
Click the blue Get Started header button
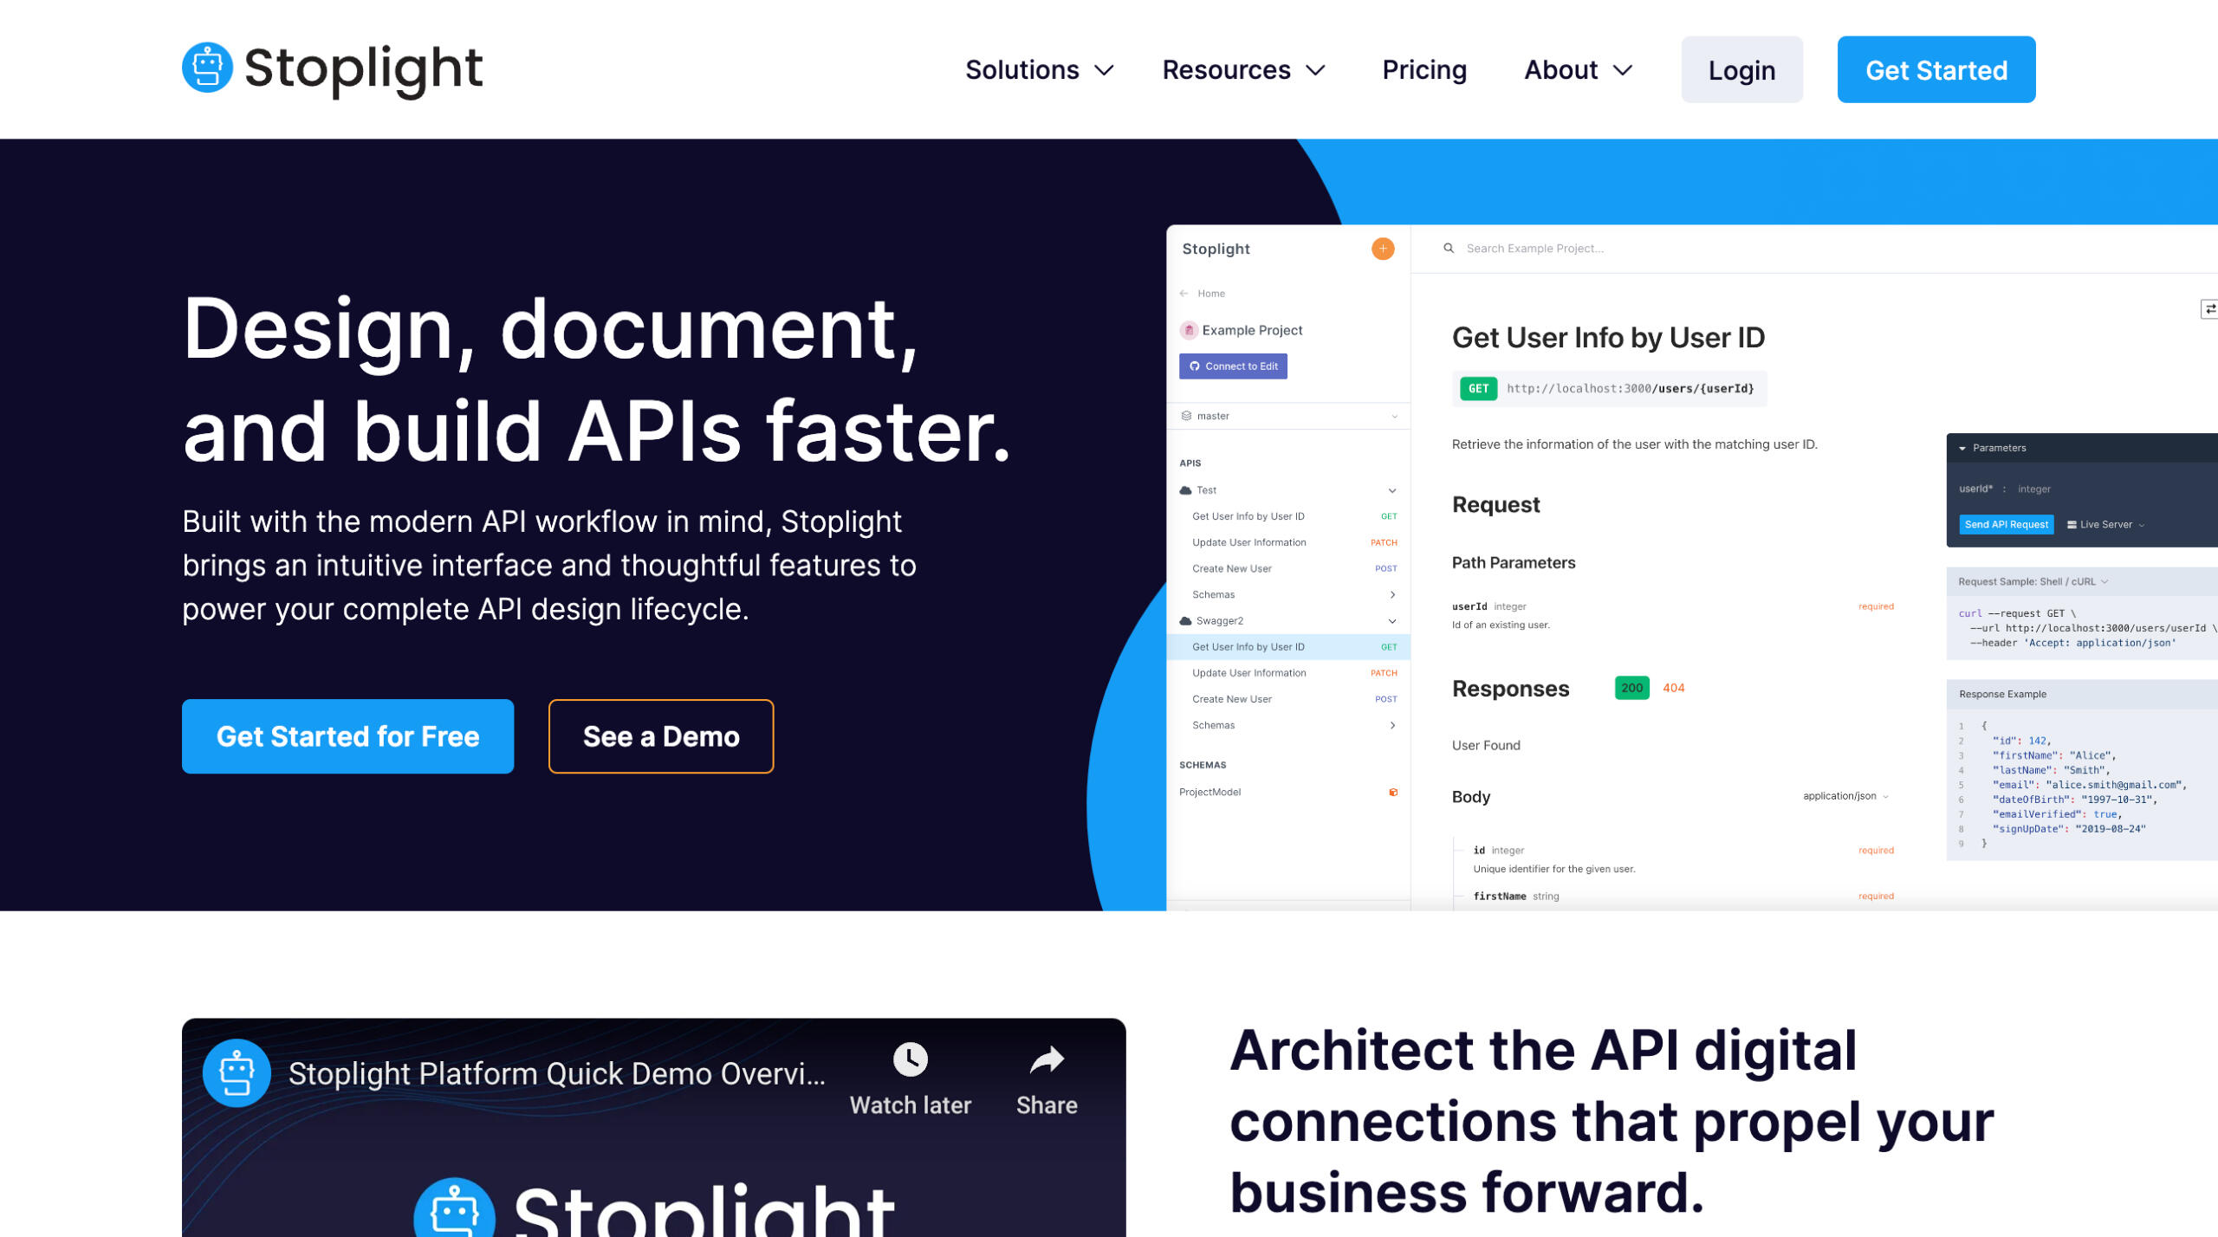tap(1936, 69)
